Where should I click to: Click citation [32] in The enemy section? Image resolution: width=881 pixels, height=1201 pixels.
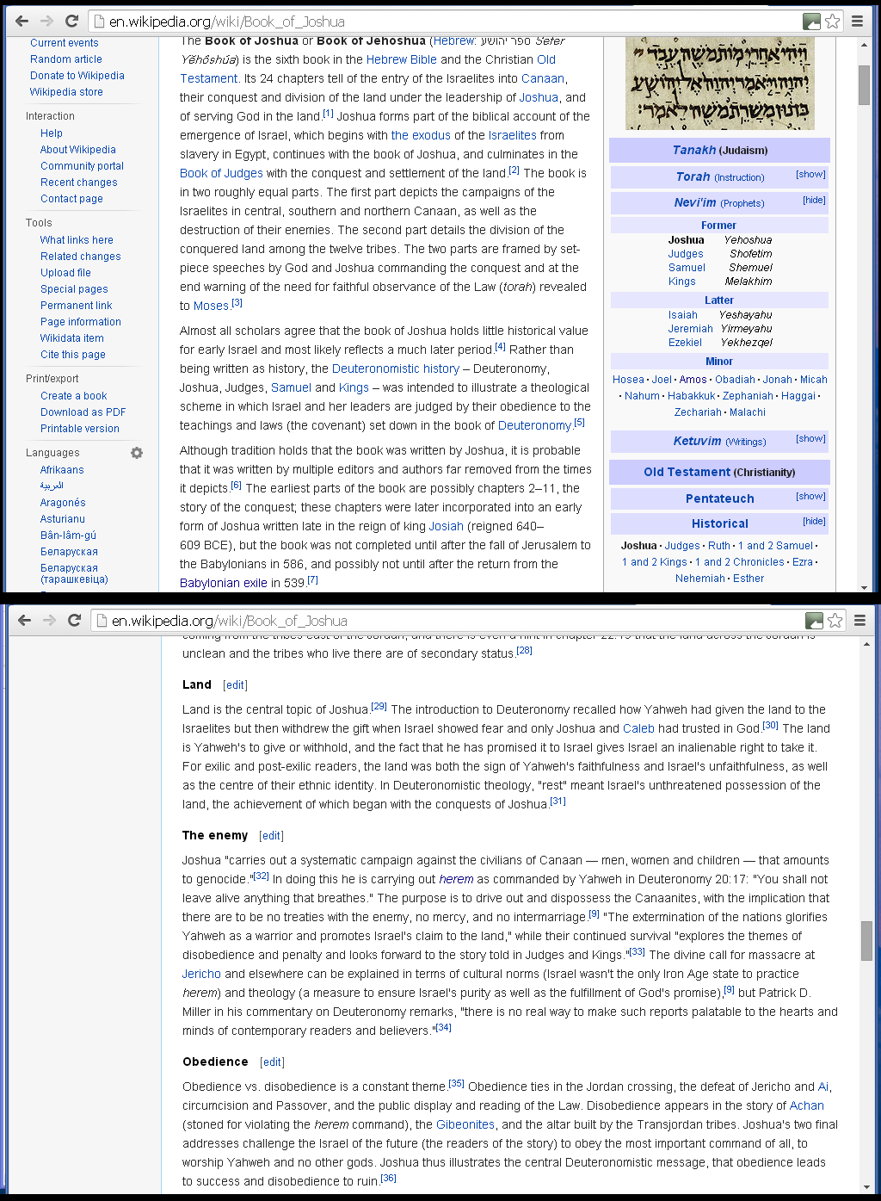point(262,876)
